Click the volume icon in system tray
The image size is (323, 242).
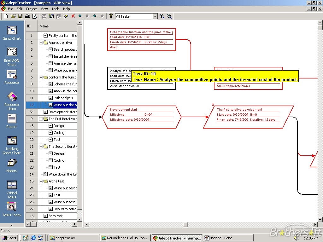pyautogui.click(x=297, y=238)
